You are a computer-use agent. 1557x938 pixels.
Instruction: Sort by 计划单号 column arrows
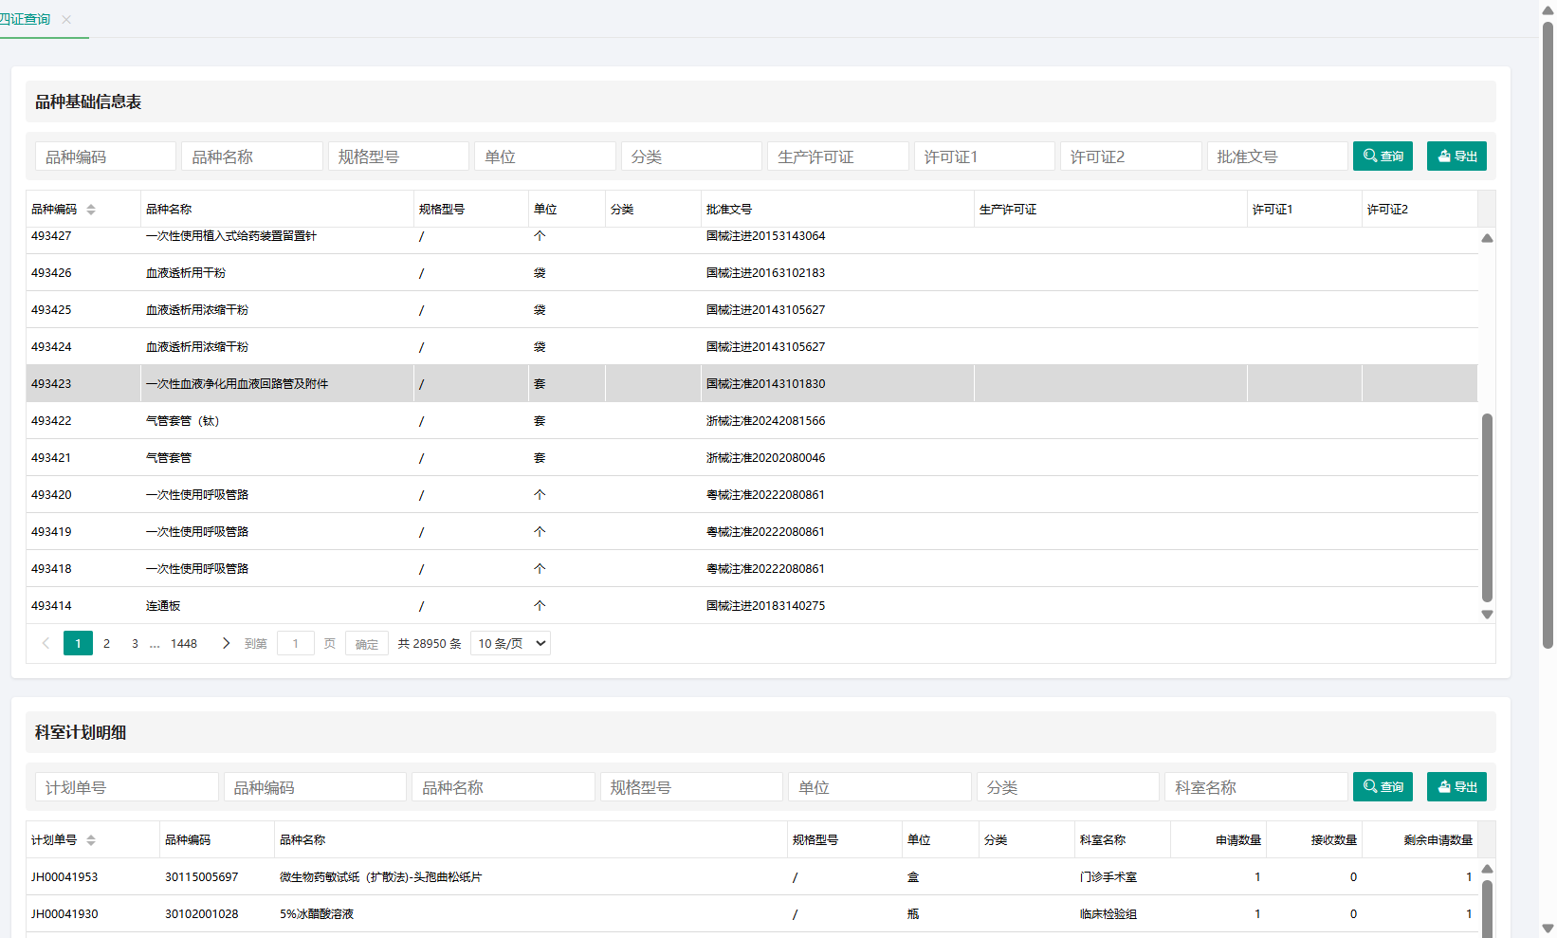(91, 840)
